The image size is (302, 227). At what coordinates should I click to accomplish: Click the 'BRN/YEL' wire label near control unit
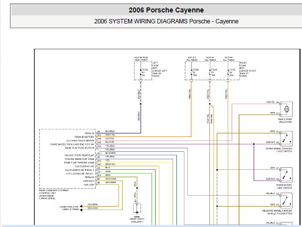(110, 164)
